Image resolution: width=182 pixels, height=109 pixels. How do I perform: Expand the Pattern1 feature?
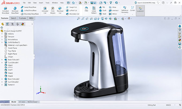coord(2,85)
